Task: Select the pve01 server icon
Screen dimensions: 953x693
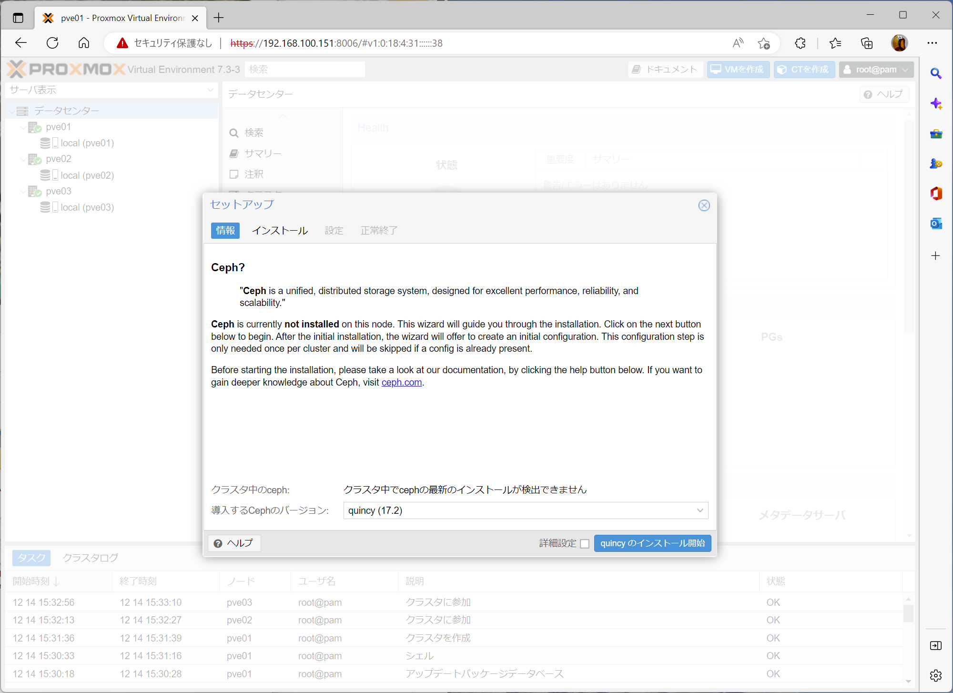Action: tap(35, 127)
